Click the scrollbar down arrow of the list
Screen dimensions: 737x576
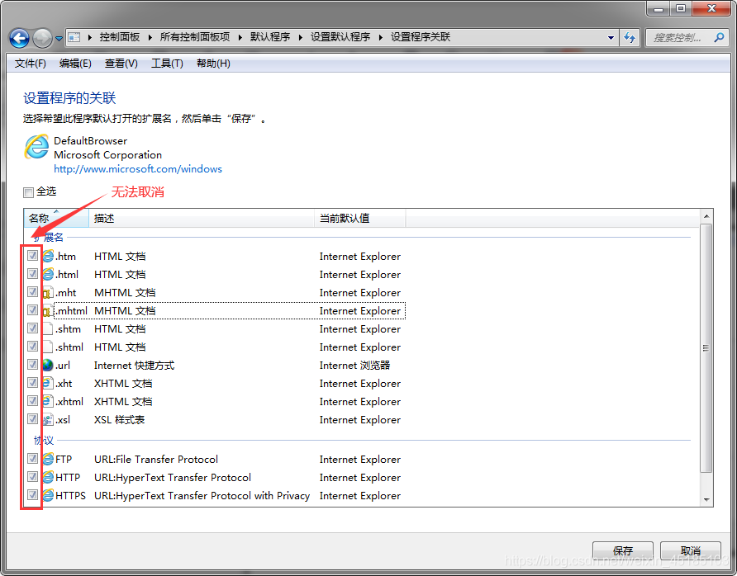706,500
